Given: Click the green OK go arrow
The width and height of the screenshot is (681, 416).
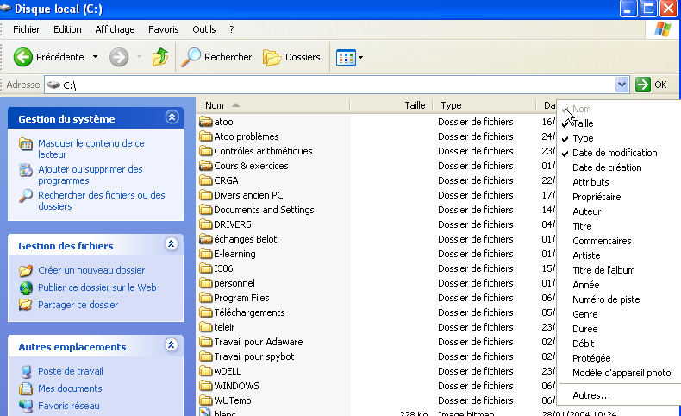Looking at the screenshot, I should (x=643, y=85).
